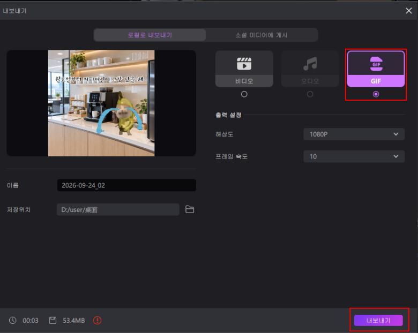Click the 00:03 duration text
Image resolution: width=418 pixels, height=333 pixels.
coord(31,321)
